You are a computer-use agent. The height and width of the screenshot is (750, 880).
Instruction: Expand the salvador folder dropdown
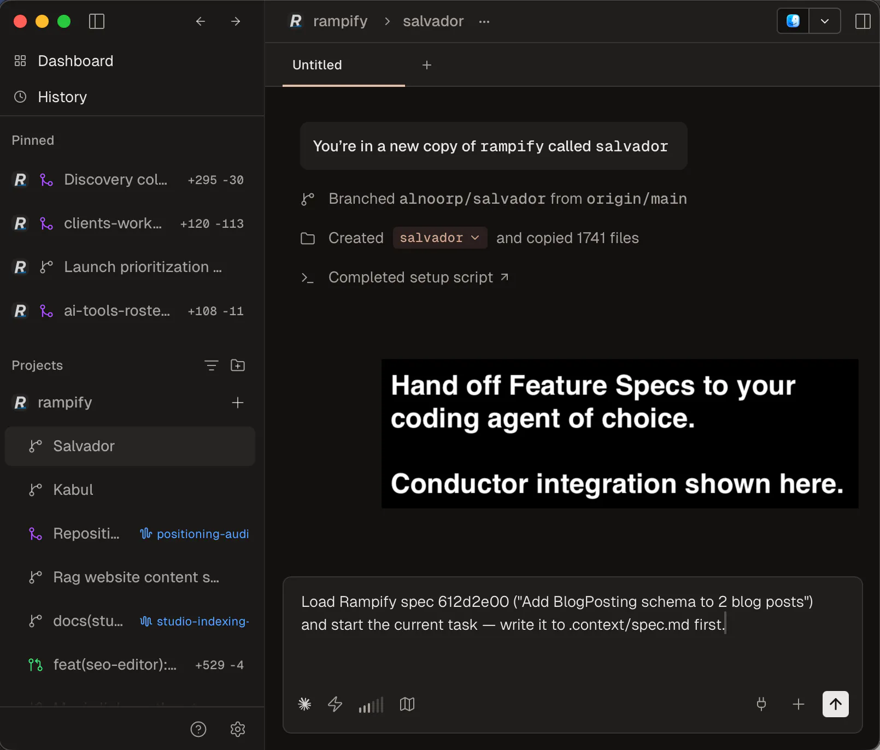click(440, 238)
